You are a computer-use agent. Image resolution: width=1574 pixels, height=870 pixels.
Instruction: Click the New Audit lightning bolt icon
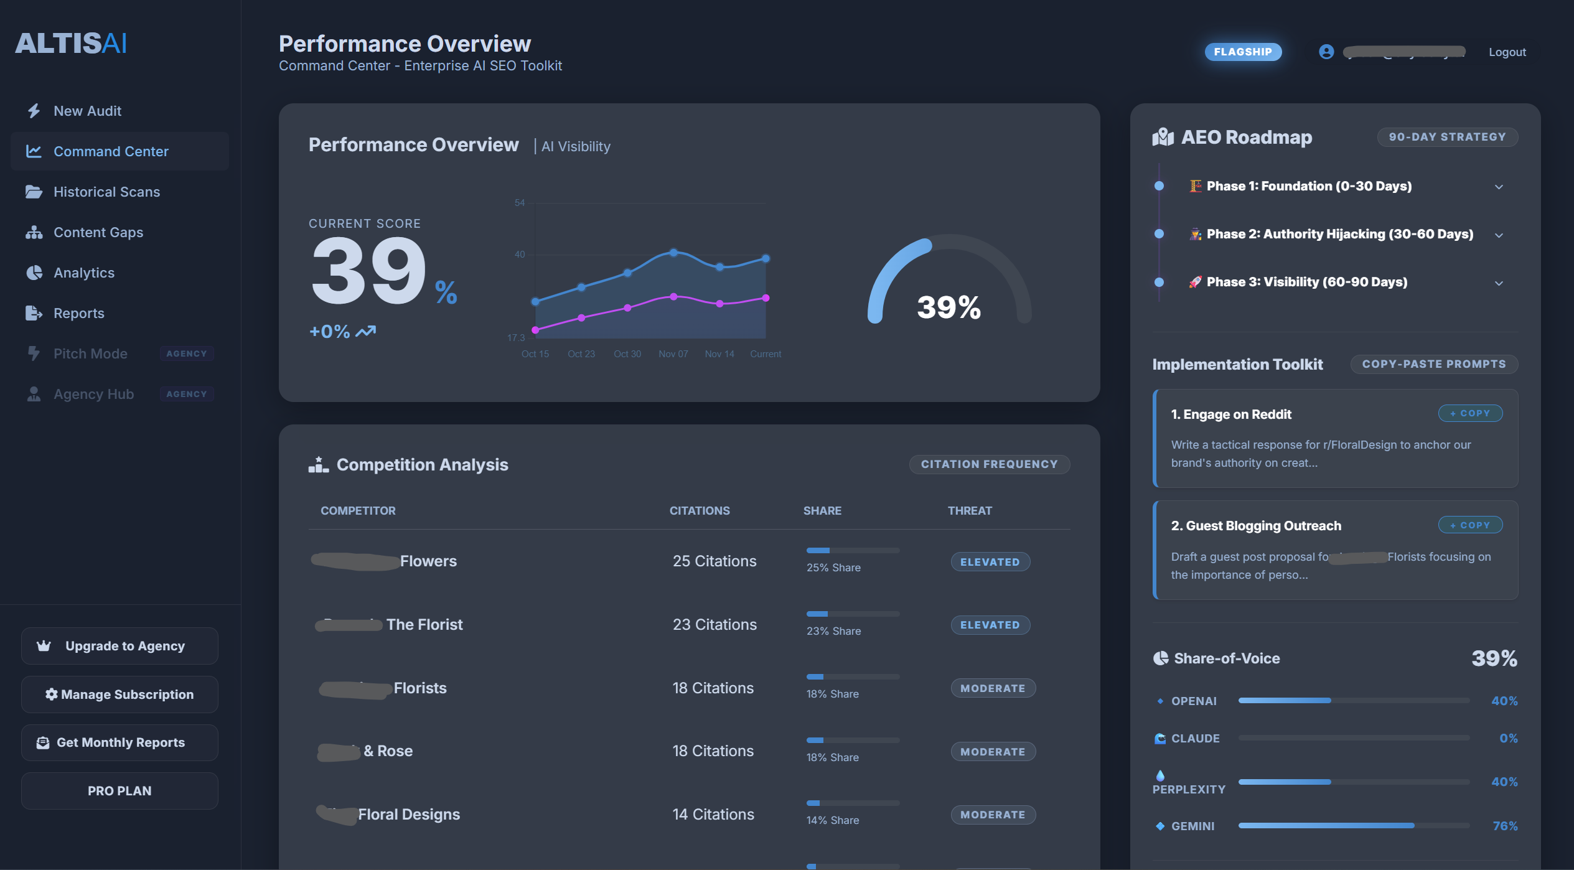coord(34,111)
